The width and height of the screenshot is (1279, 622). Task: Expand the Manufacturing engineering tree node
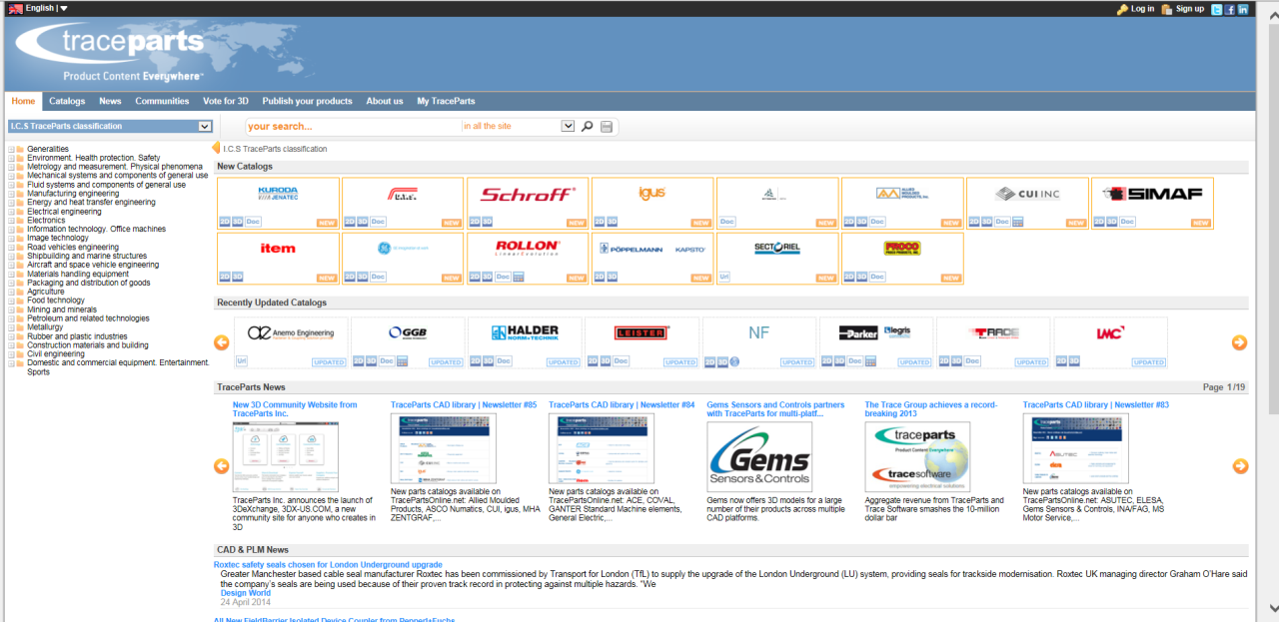tap(11, 194)
